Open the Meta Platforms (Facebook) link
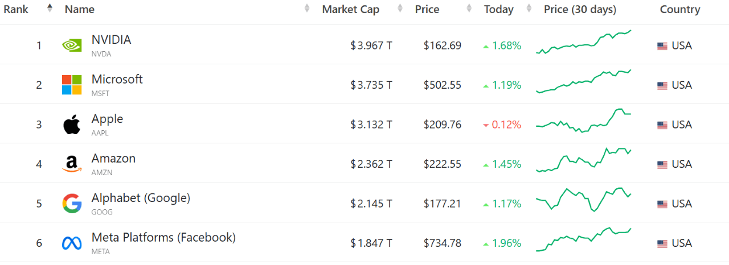This screenshot has height=265, width=729. point(163,238)
